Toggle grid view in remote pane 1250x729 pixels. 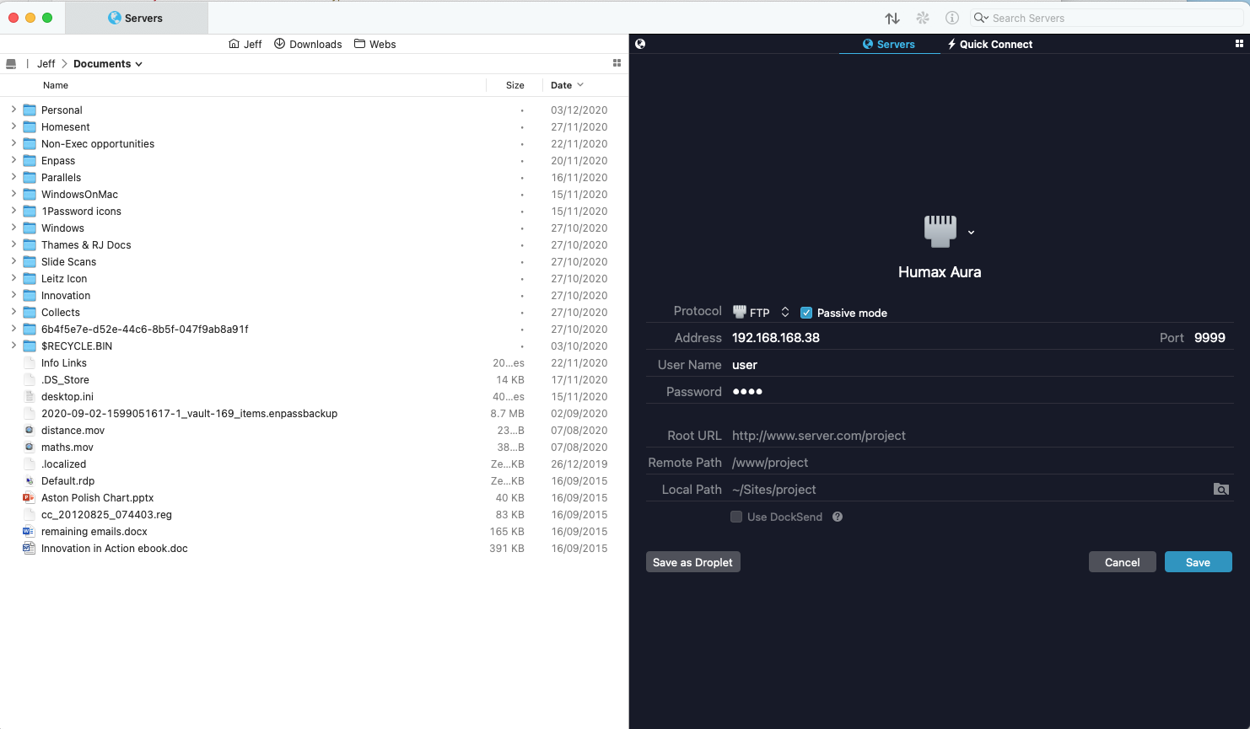1239,44
